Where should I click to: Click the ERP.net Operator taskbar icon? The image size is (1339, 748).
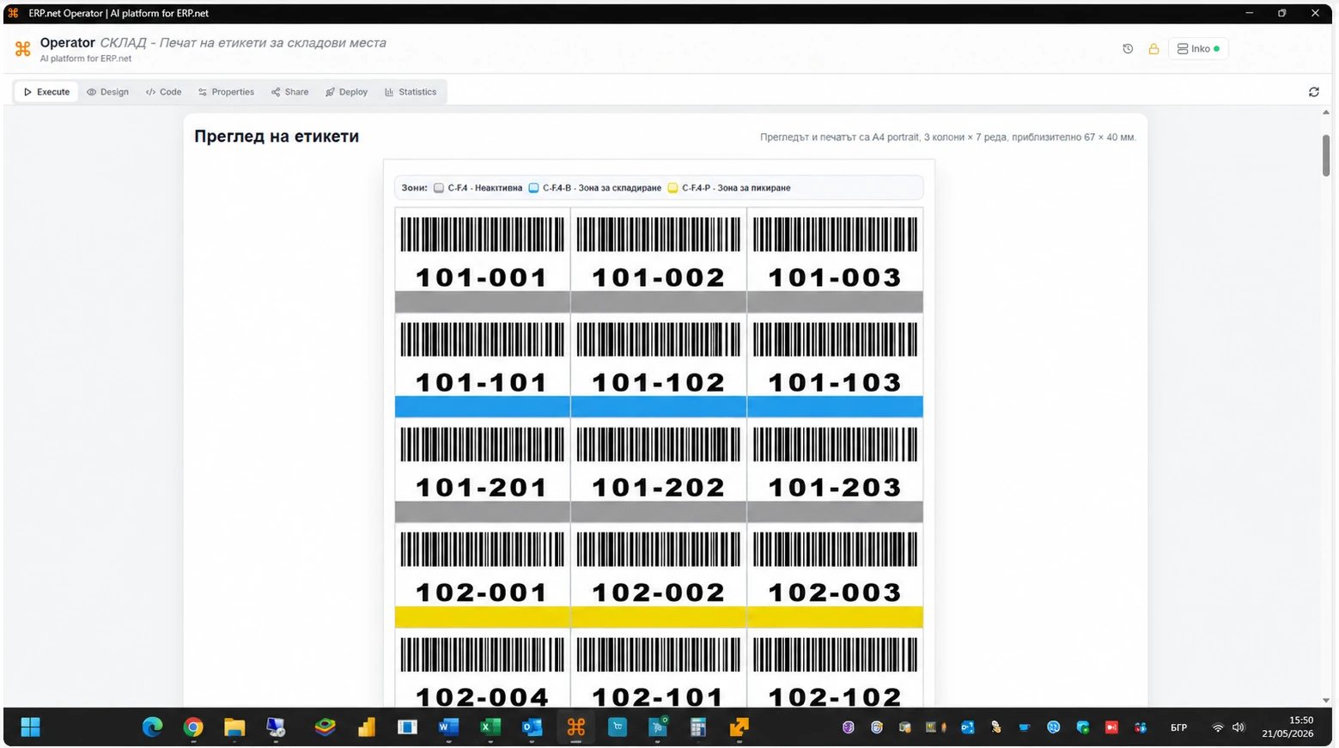[x=575, y=727]
